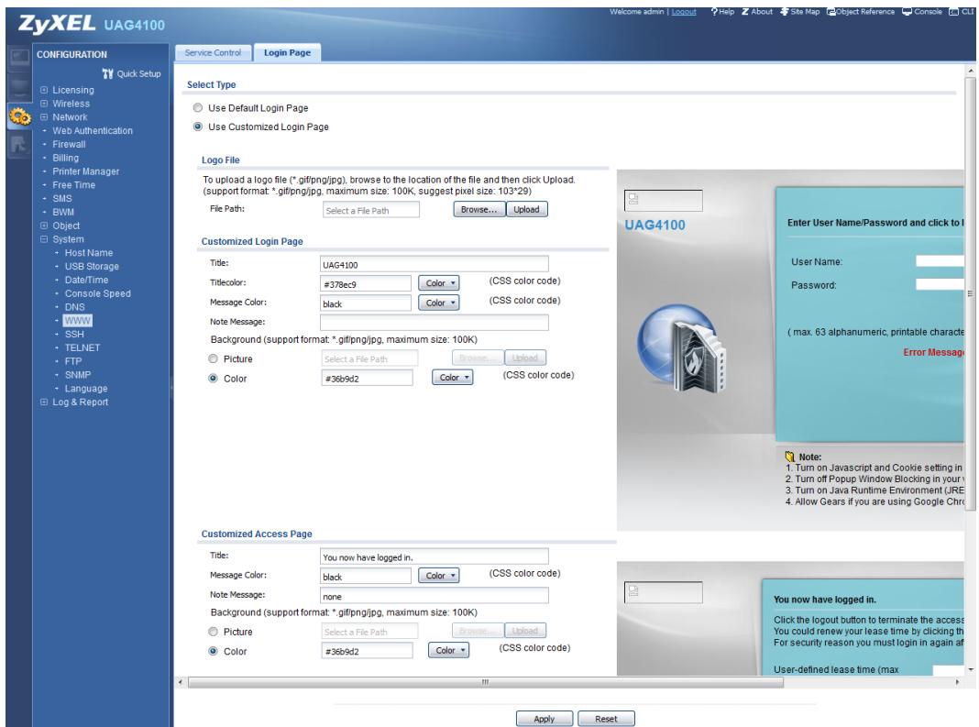979x727 pixels.
Task: Open the Dashboard icon at top of left strip
Action: point(19,58)
